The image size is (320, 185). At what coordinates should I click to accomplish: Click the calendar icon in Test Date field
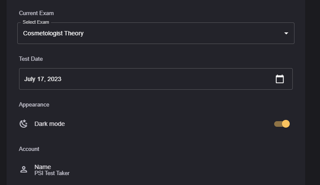pos(280,79)
